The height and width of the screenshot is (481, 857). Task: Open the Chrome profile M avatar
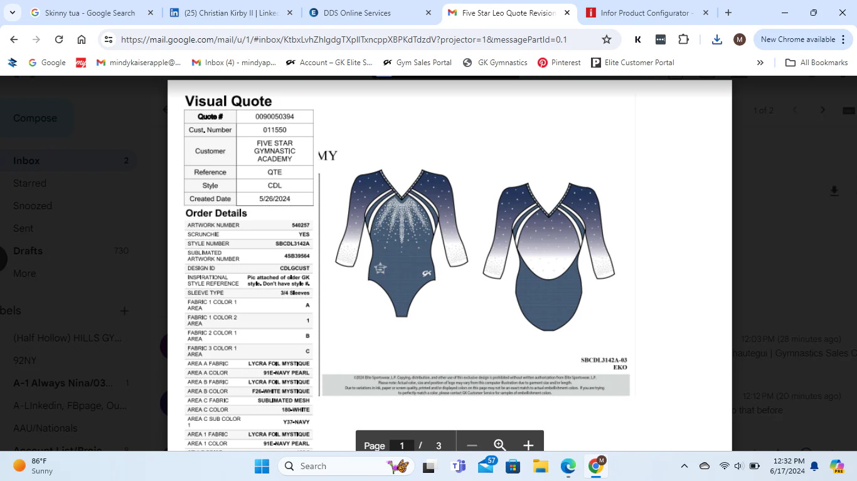pos(740,39)
